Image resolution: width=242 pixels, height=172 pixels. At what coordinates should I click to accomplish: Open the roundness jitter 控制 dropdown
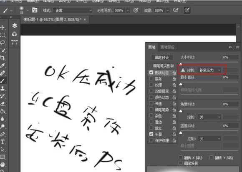209,139
